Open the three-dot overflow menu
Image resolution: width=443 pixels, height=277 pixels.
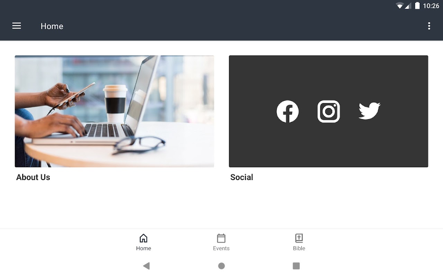(x=429, y=26)
